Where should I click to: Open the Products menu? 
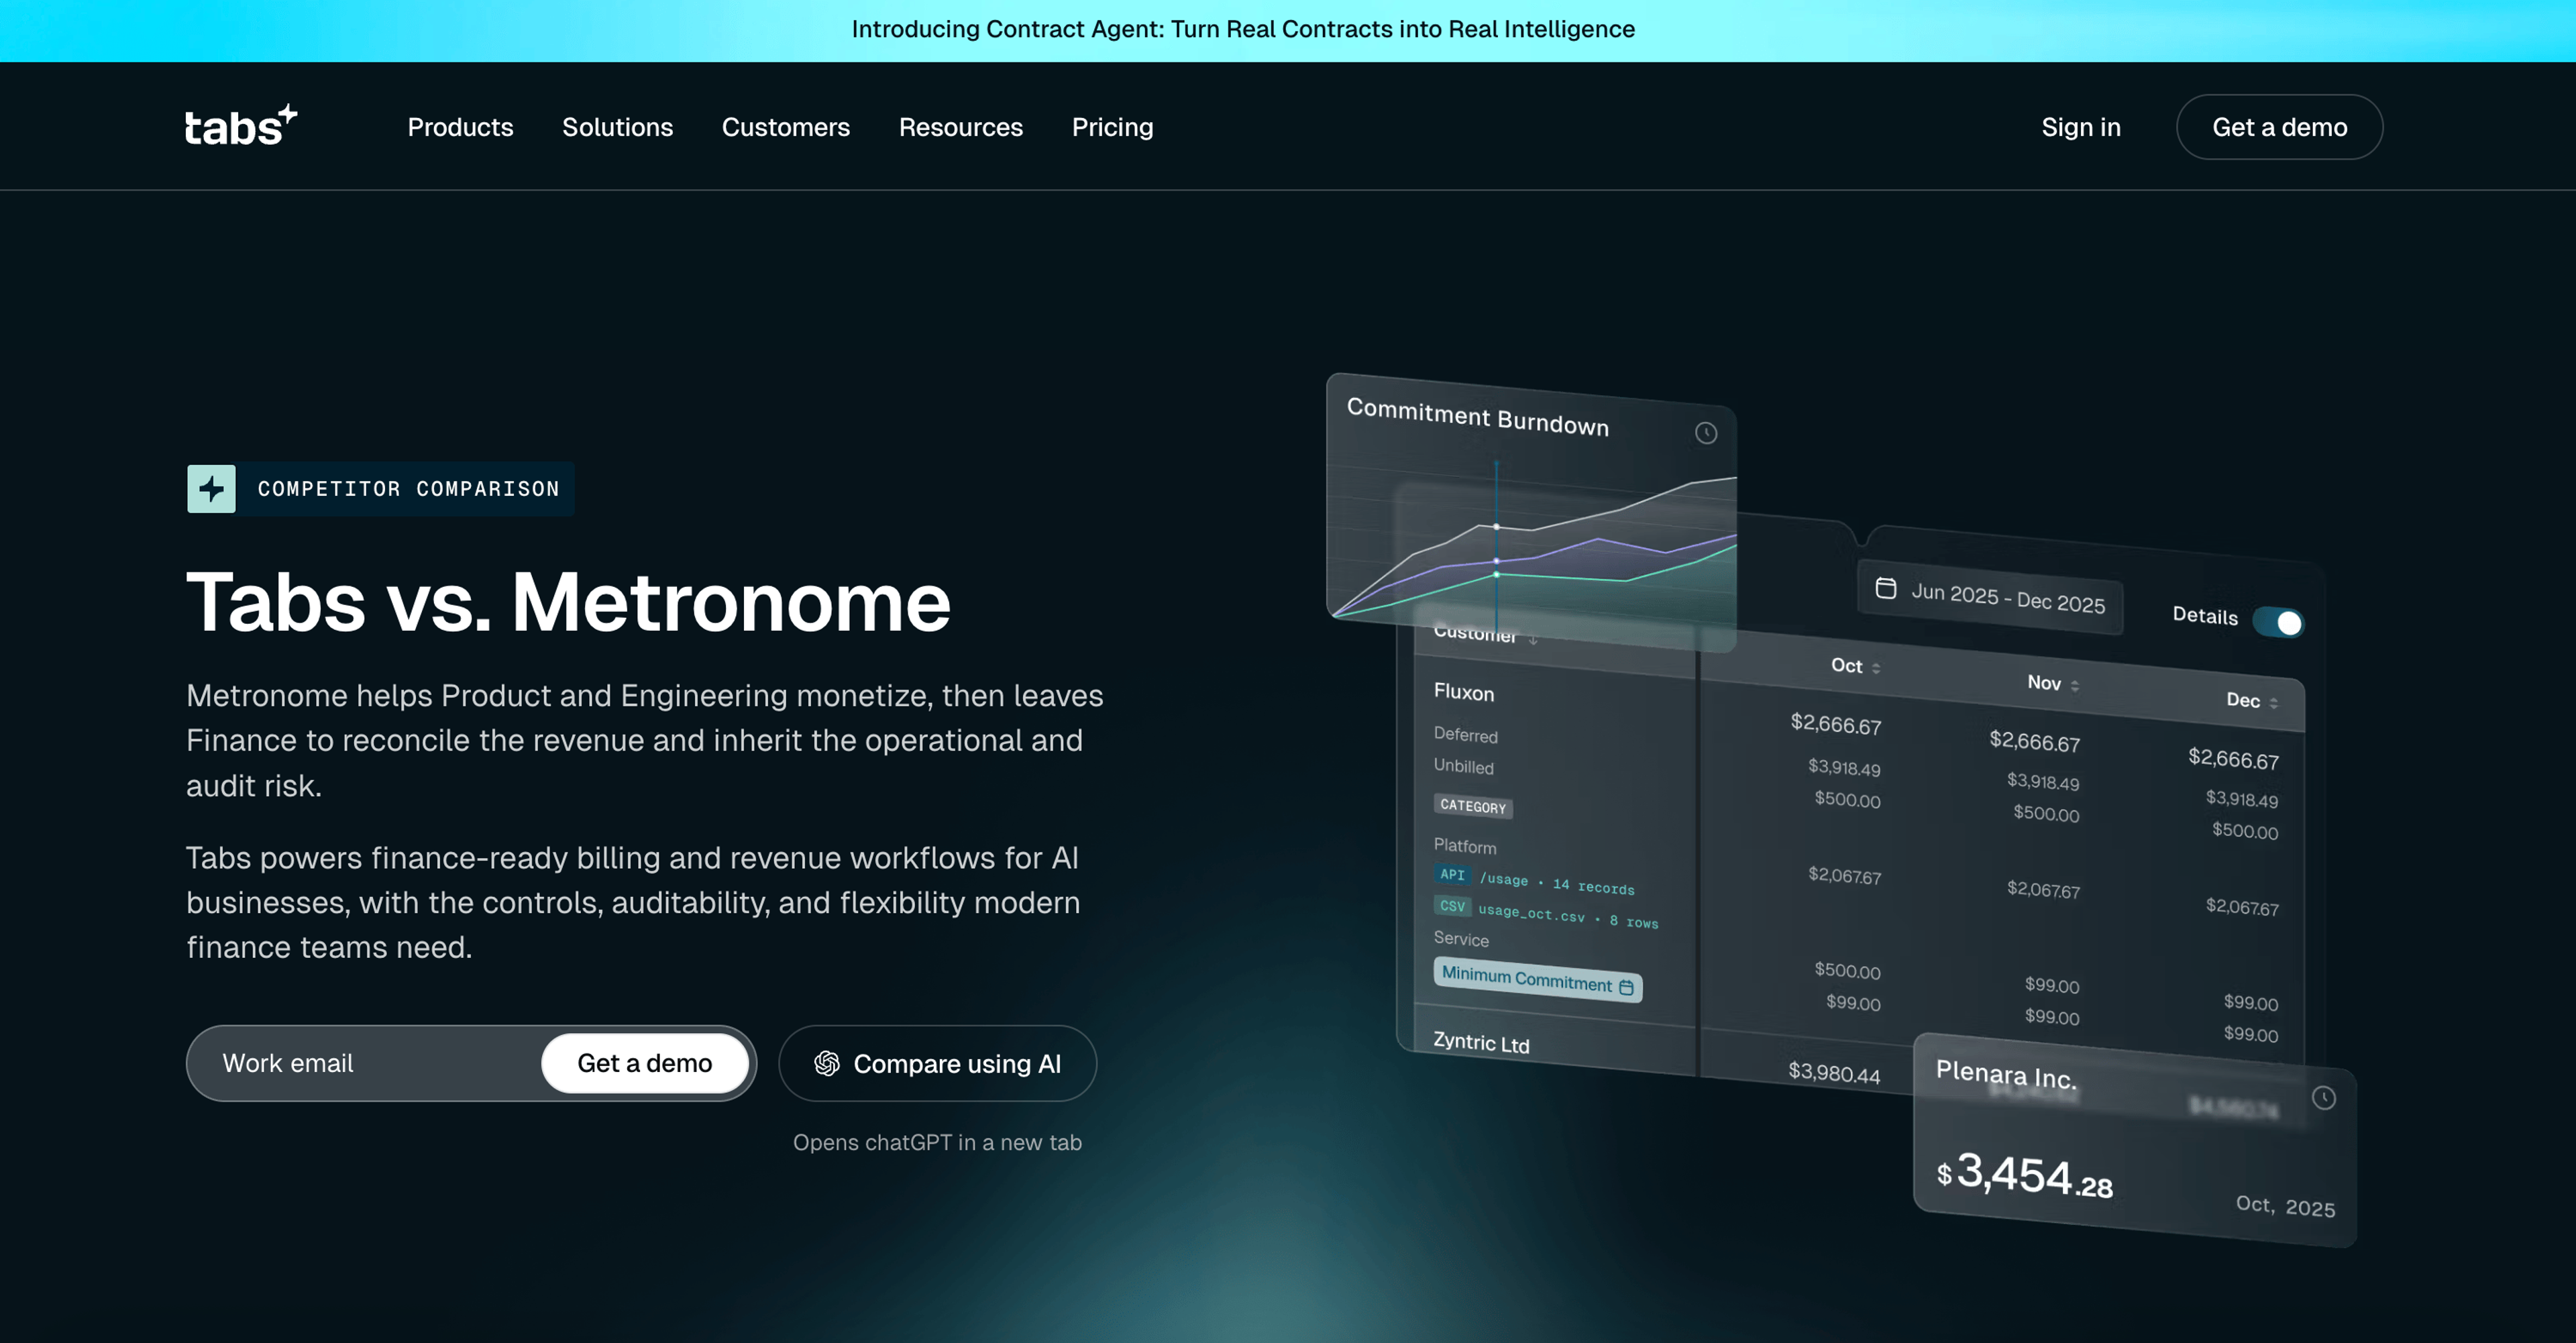pos(460,127)
